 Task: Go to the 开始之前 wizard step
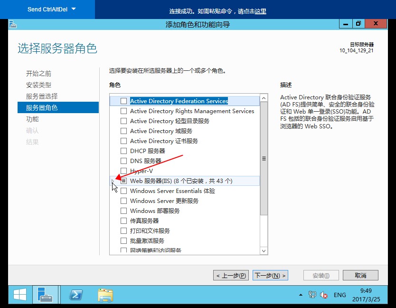(x=38, y=74)
